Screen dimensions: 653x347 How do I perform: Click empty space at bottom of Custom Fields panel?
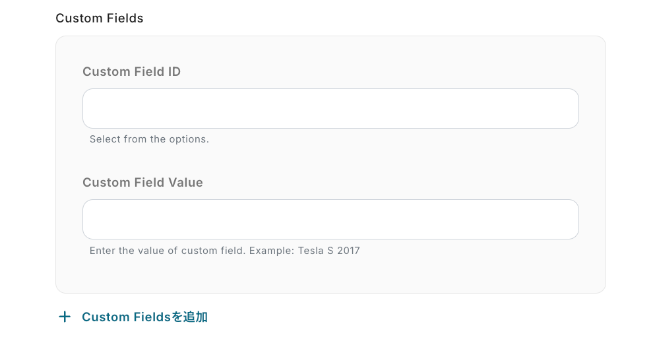330,276
